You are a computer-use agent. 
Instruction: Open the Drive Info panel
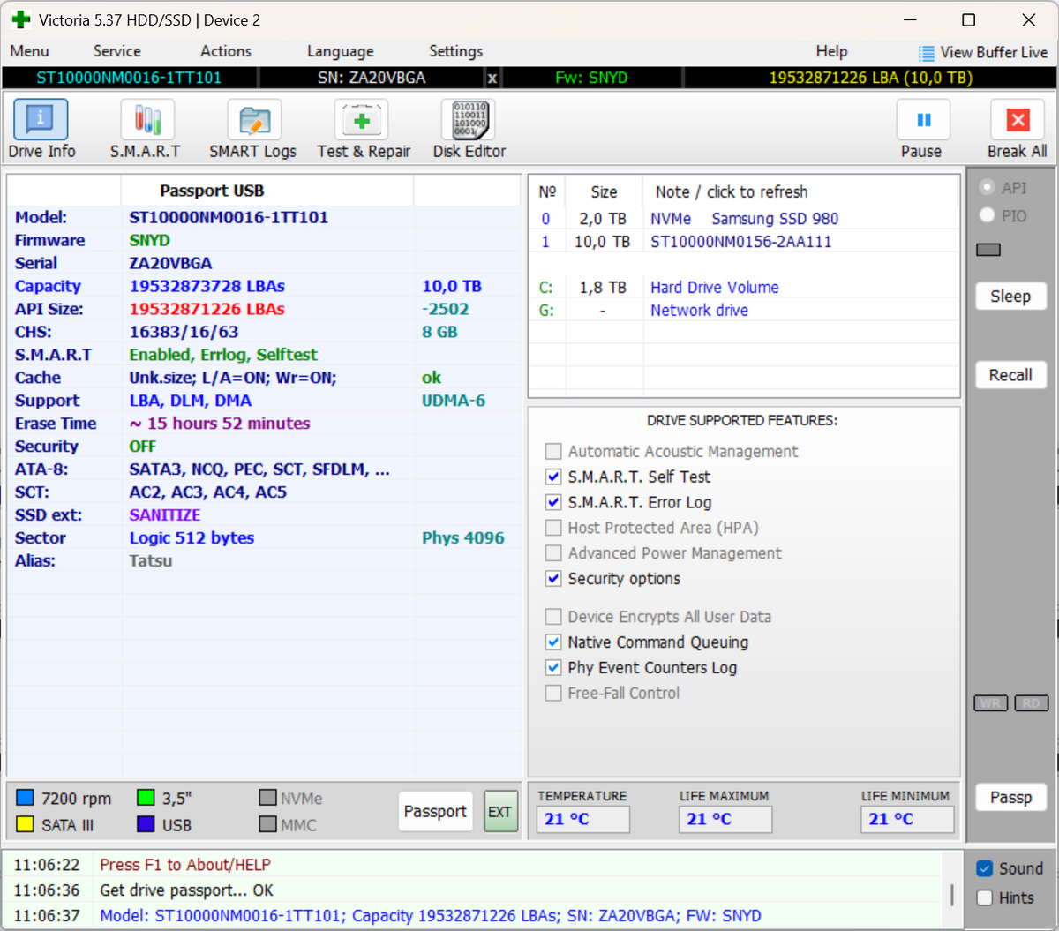[x=41, y=129]
